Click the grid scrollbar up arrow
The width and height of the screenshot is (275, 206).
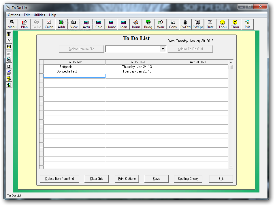pos(231,62)
